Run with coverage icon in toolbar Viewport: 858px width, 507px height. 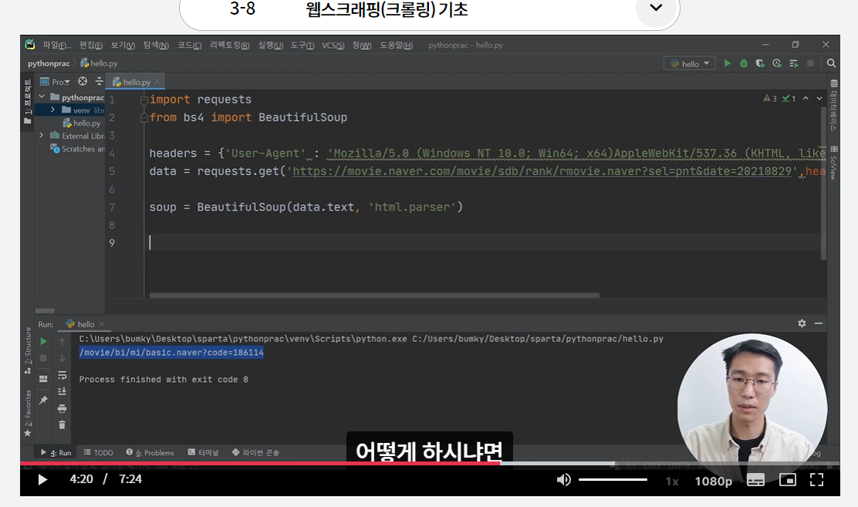(760, 63)
